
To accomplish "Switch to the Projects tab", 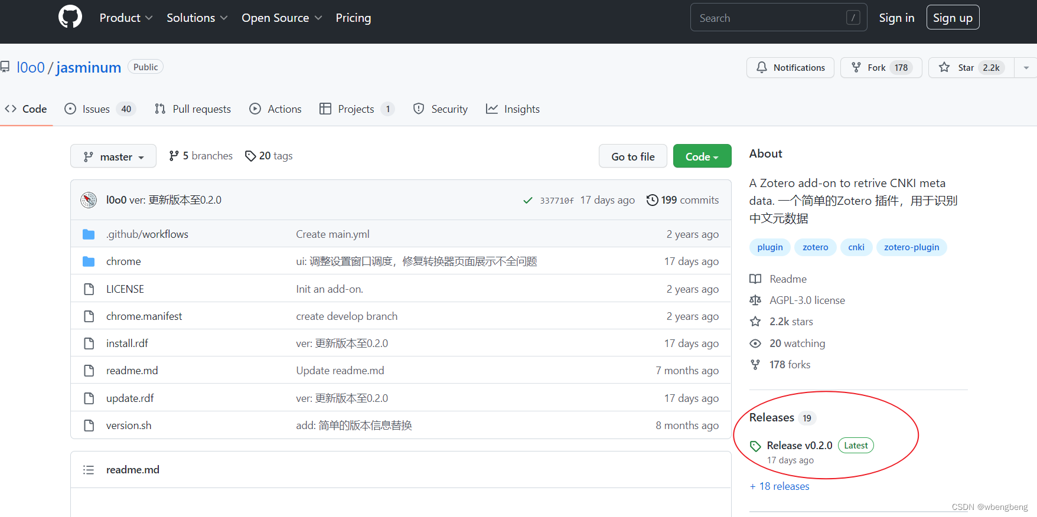I will [357, 109].
